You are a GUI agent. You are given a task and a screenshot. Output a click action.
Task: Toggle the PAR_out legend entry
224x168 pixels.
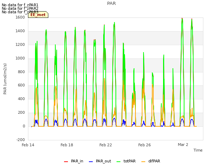tap(100, 161)
